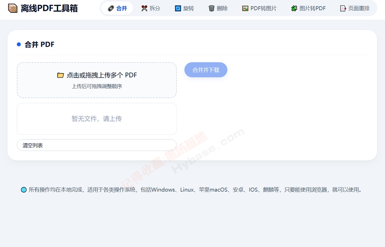Click the page icon for 页面重排

[x=343, y=9]
